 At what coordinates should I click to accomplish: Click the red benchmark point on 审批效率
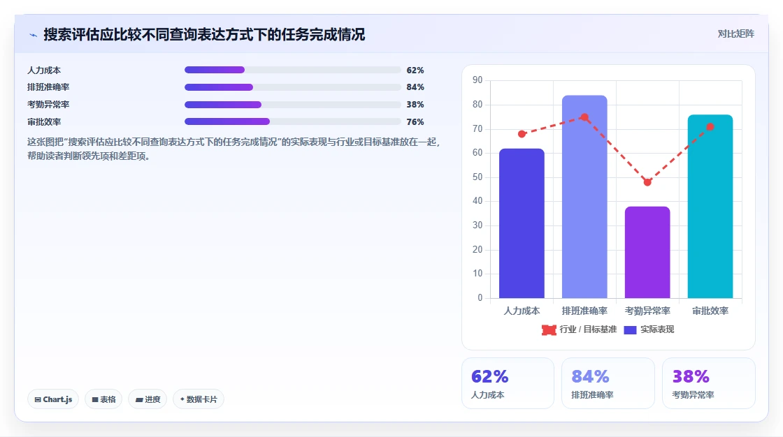click(x=710, y=127)
